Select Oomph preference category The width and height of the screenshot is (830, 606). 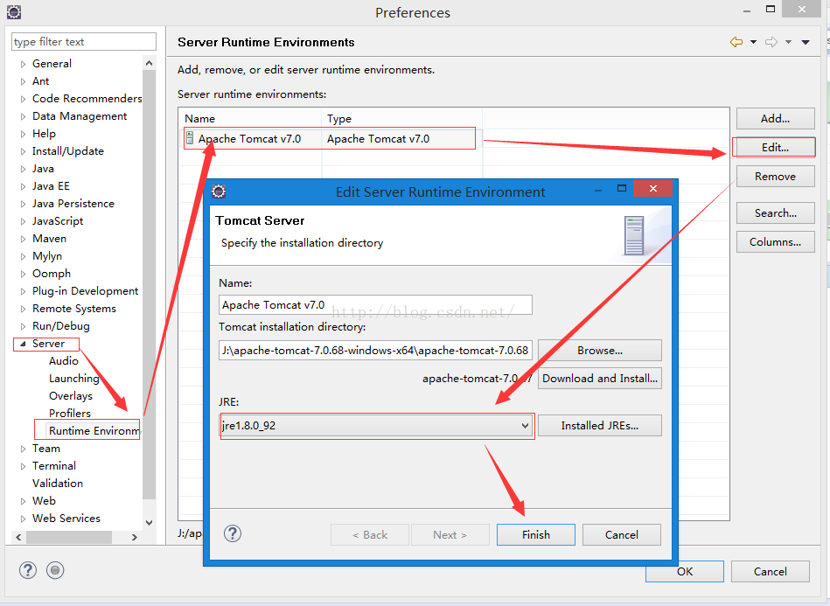(x=52, y=273)
